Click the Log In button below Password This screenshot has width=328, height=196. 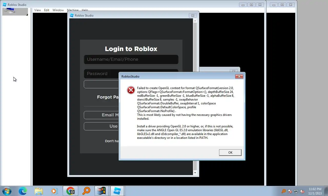click(101, 84)
